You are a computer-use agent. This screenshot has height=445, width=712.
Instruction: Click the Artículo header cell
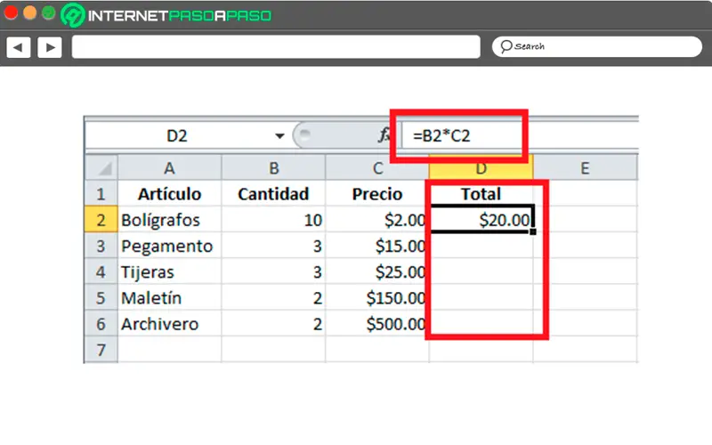[170, 194]
